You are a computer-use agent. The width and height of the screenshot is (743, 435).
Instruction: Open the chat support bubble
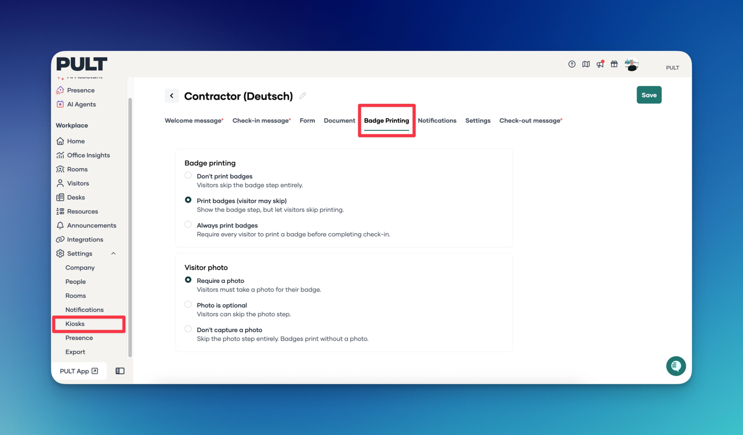click(676, 366)
